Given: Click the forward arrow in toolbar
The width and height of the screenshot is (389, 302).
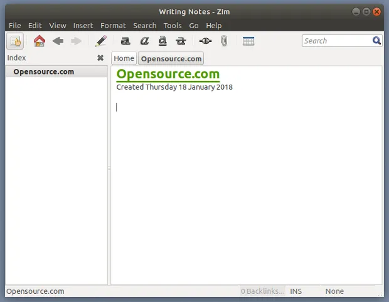Looking at the screenshot, I should pos(77,41).
